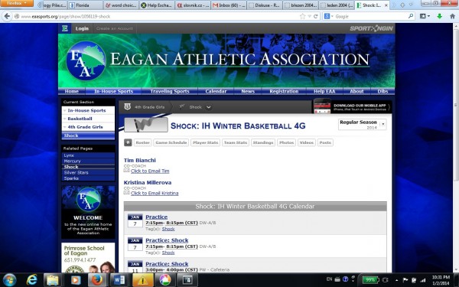Open the Practice event link for Jan 7

pos(157,217)
